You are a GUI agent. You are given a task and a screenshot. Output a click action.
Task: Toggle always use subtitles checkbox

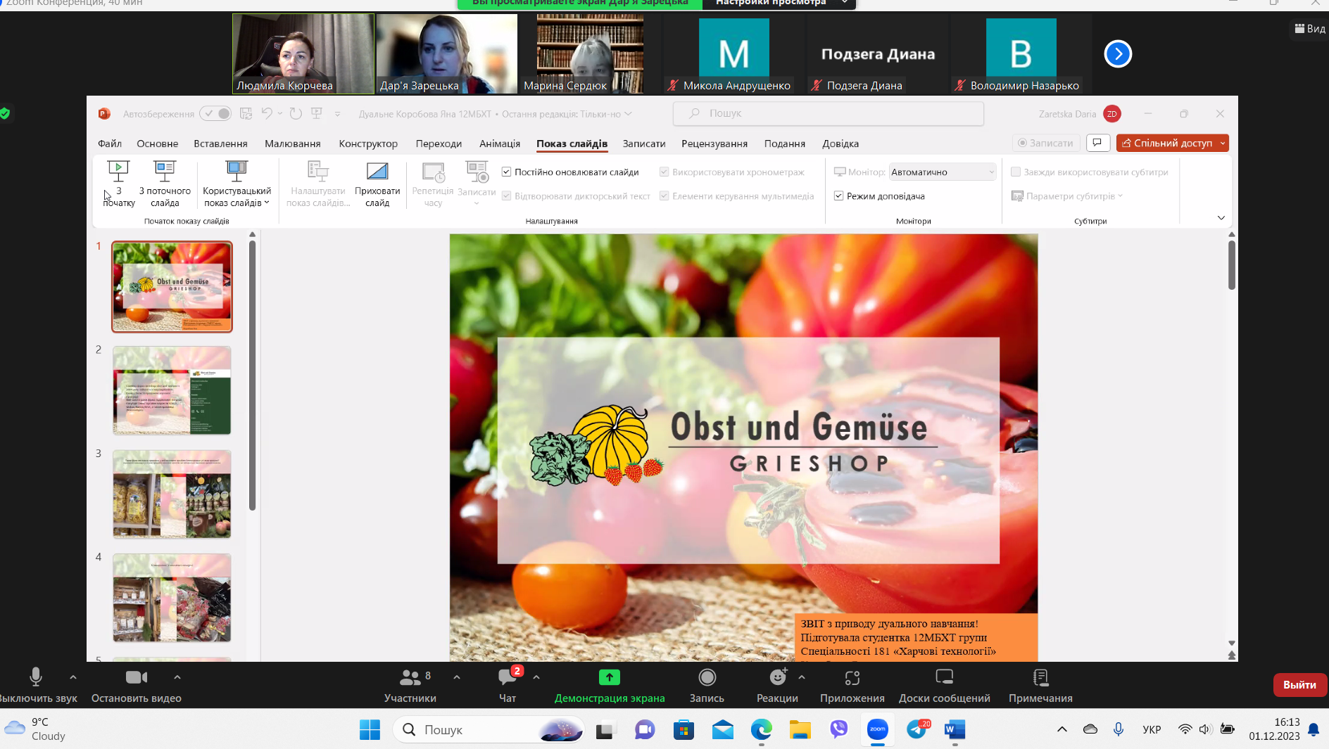(x=1016, y=172)
